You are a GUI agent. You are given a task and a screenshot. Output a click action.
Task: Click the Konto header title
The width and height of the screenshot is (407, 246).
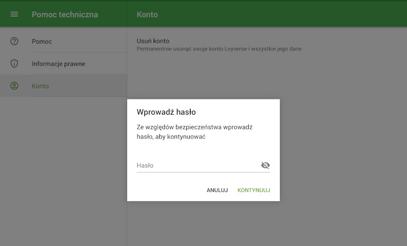[147, 15]
